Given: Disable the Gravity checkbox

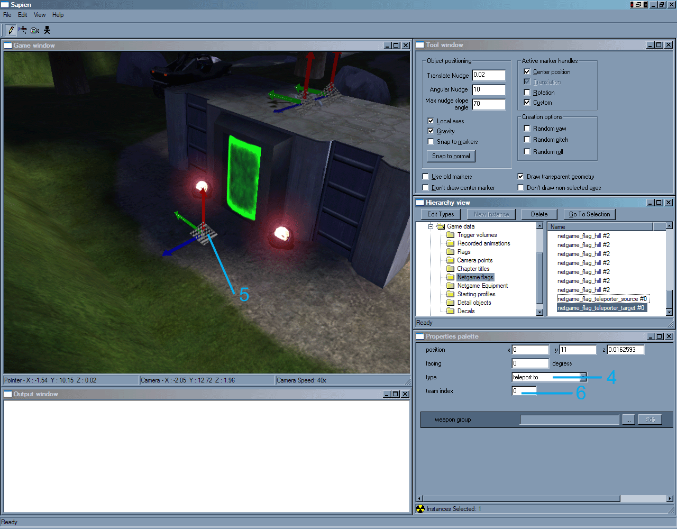Looking at the screenshot, I should (x=431, y=131).
